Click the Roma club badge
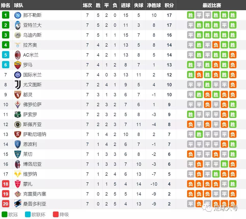 click(18, 65)
